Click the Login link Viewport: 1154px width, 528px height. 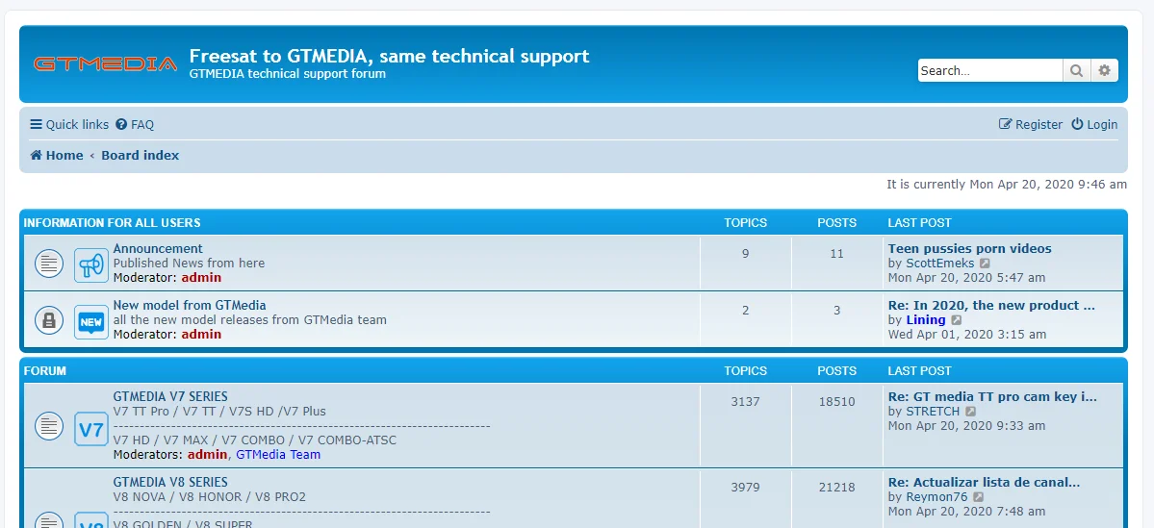[1094, 124]
